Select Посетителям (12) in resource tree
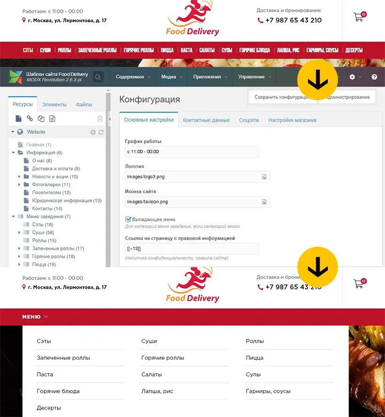Image resolution: width=385 pixels, height=417 pixels. tap(51, 193)
